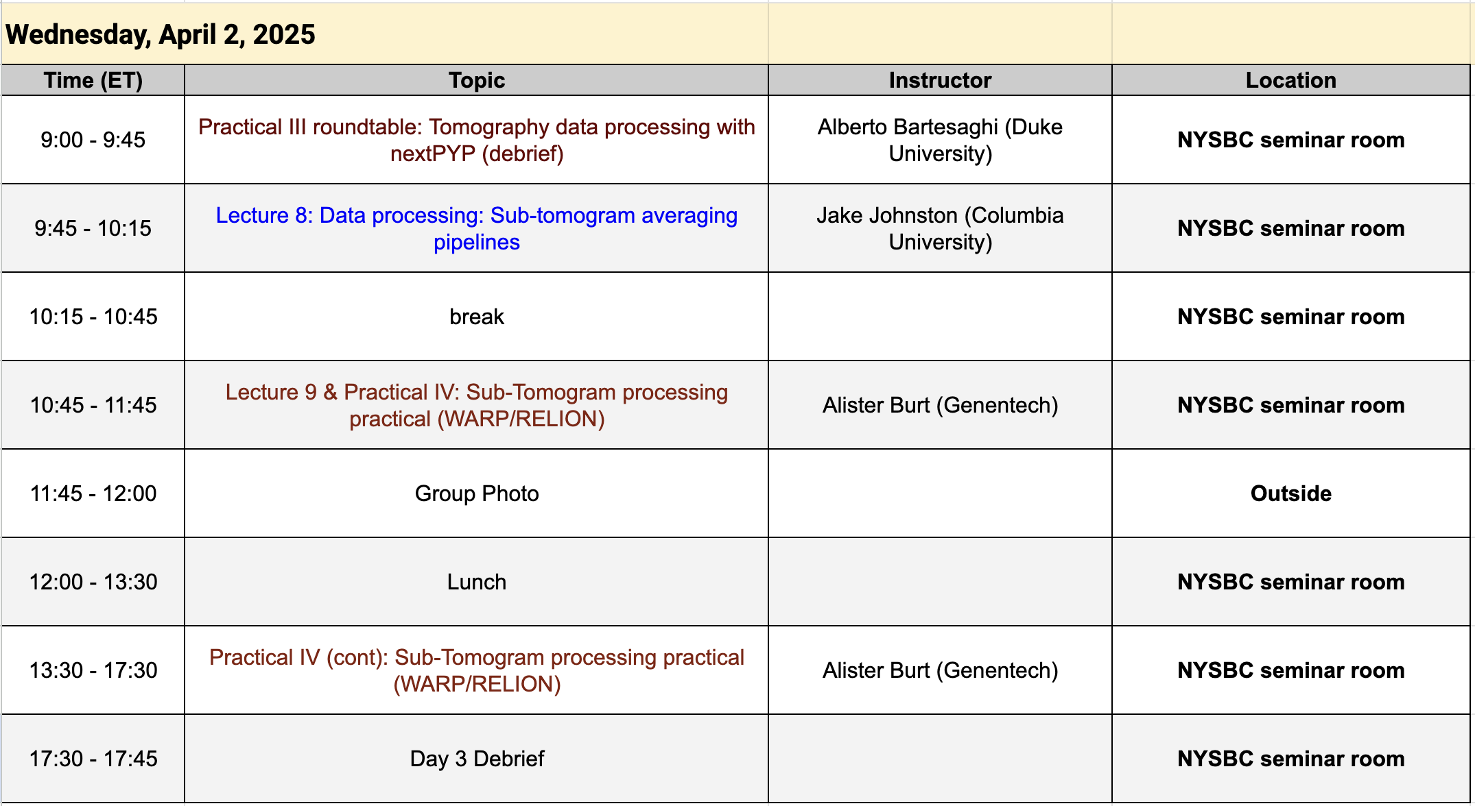Open Lecture 9 & Practical IV link
Image resolution: width=1475 pixels, height=806 pixels.
click(477, 405)
